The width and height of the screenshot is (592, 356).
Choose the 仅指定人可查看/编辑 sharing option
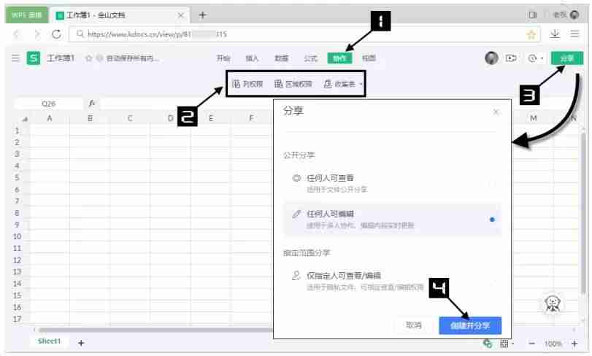[x=393, y=282]
